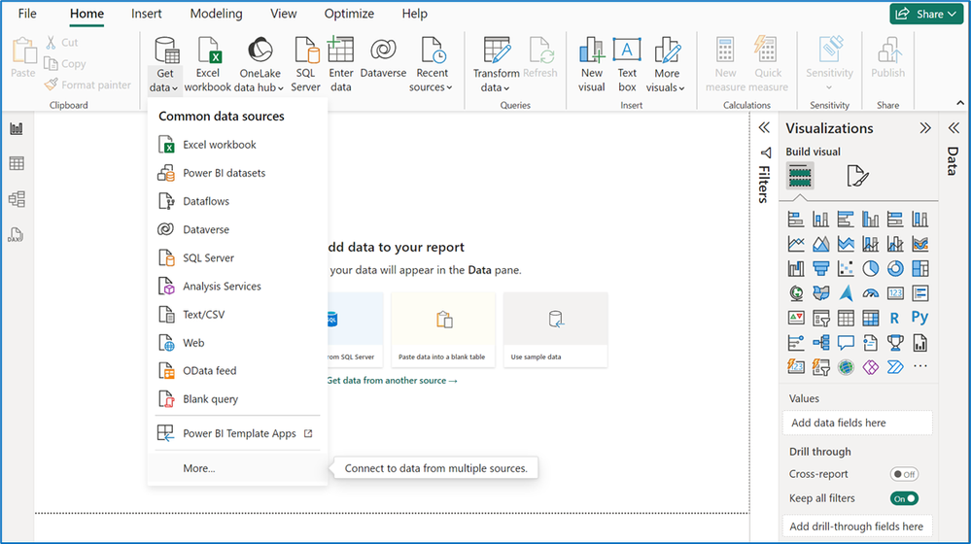This screenshot has height=544, width=971.
Task: Select OData feed data source
Action: point(237,371)
